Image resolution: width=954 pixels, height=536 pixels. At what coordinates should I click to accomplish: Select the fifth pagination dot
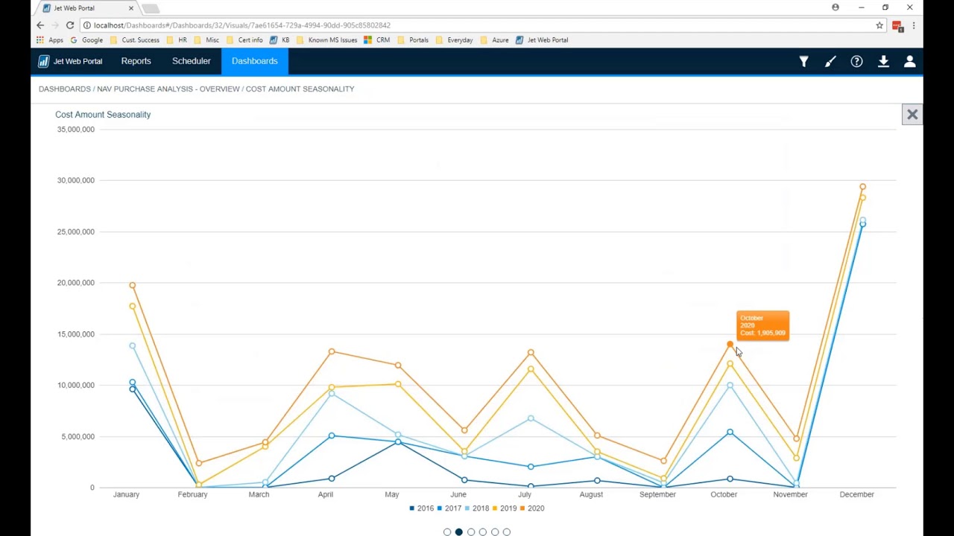click(495, 532)
